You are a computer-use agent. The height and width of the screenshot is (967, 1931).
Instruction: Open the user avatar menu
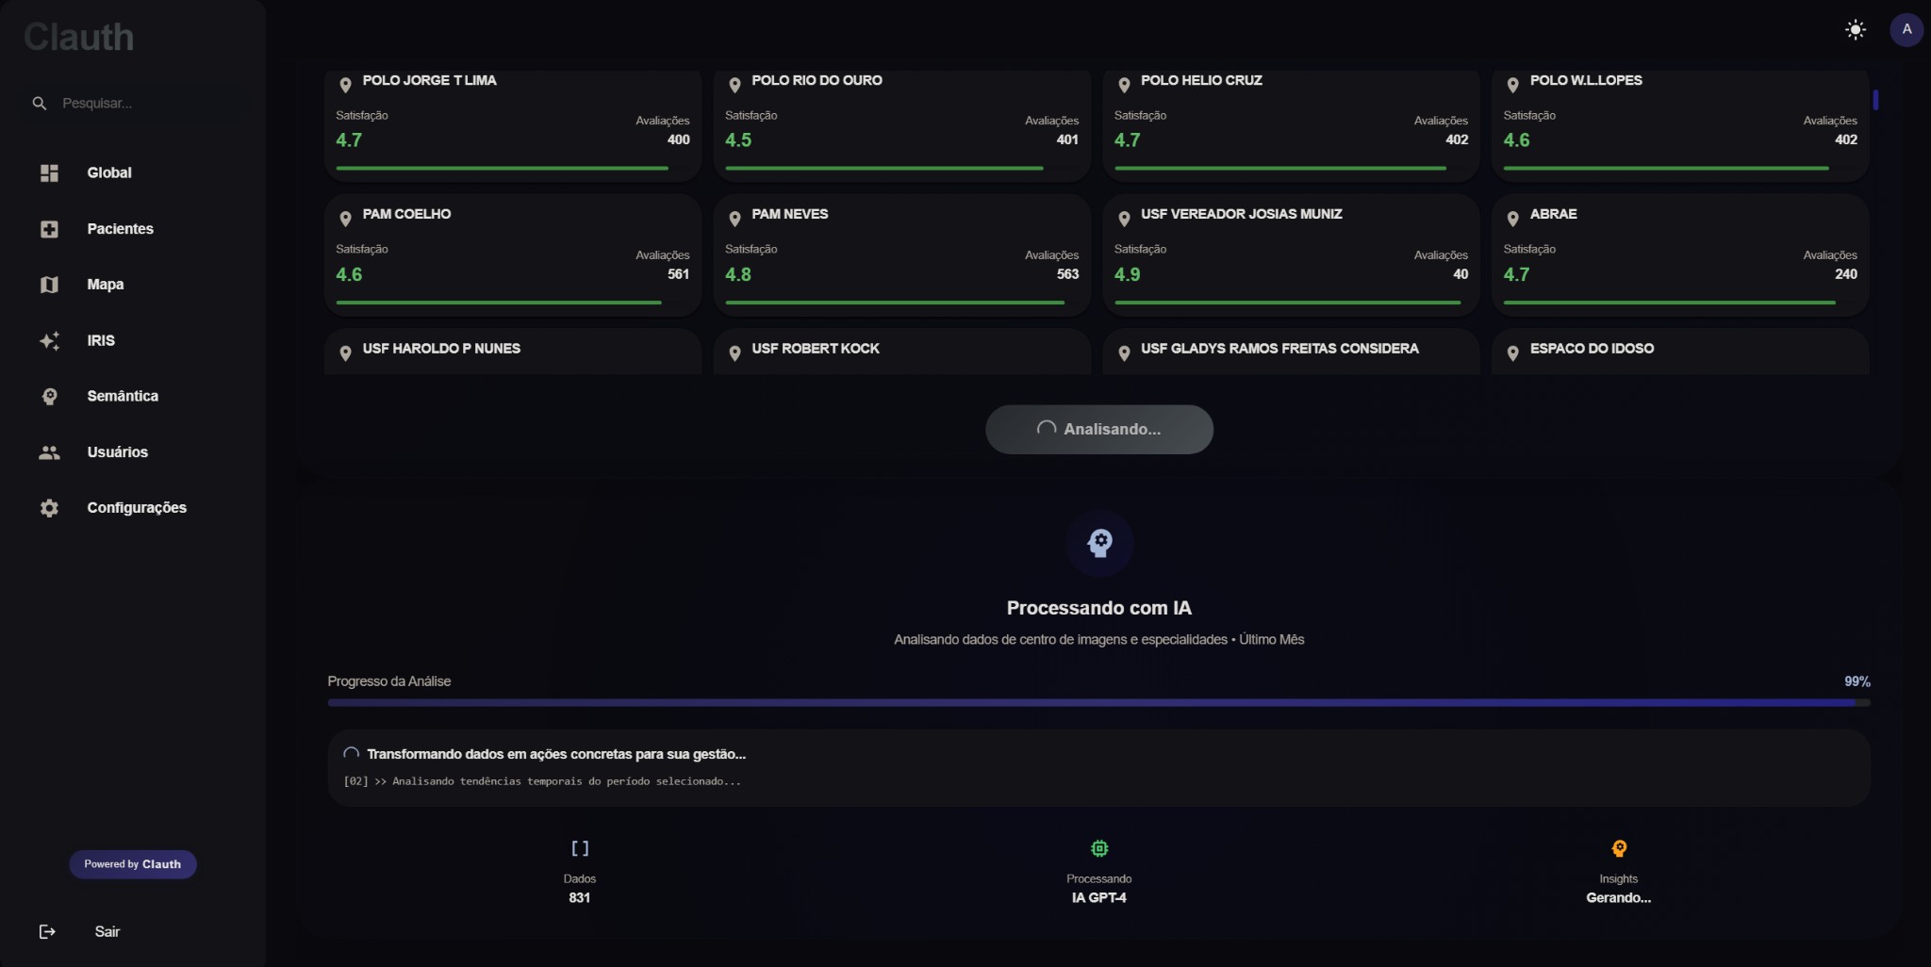[1906, 30]
